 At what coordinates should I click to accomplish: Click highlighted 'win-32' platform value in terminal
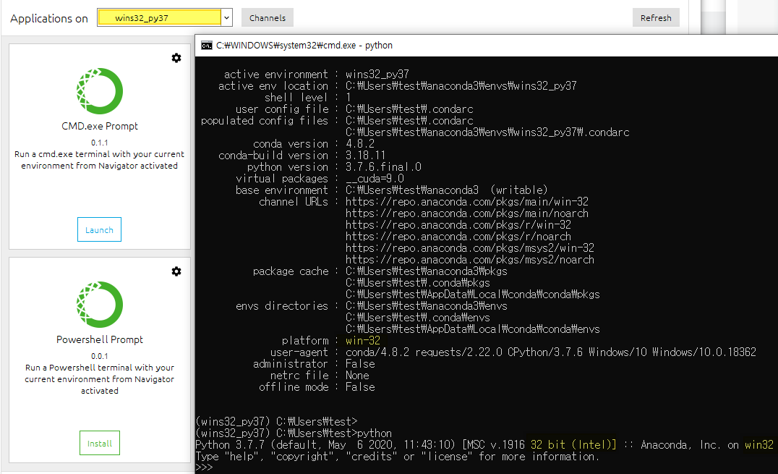click(x=363, y=340)
